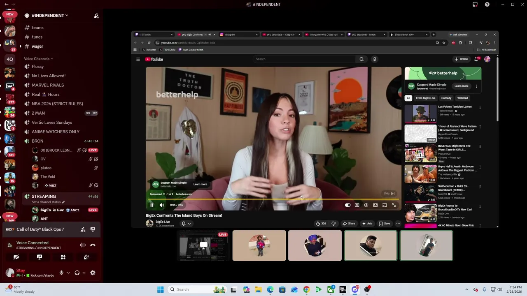Toggle YouTube autoplay switch

[x=348, y=205]
